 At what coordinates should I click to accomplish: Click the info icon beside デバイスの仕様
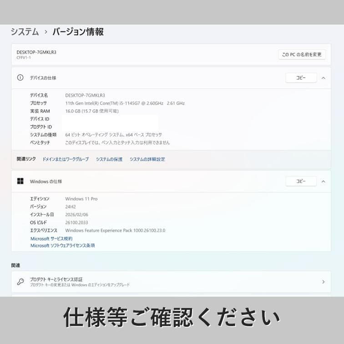click(20, 78)
